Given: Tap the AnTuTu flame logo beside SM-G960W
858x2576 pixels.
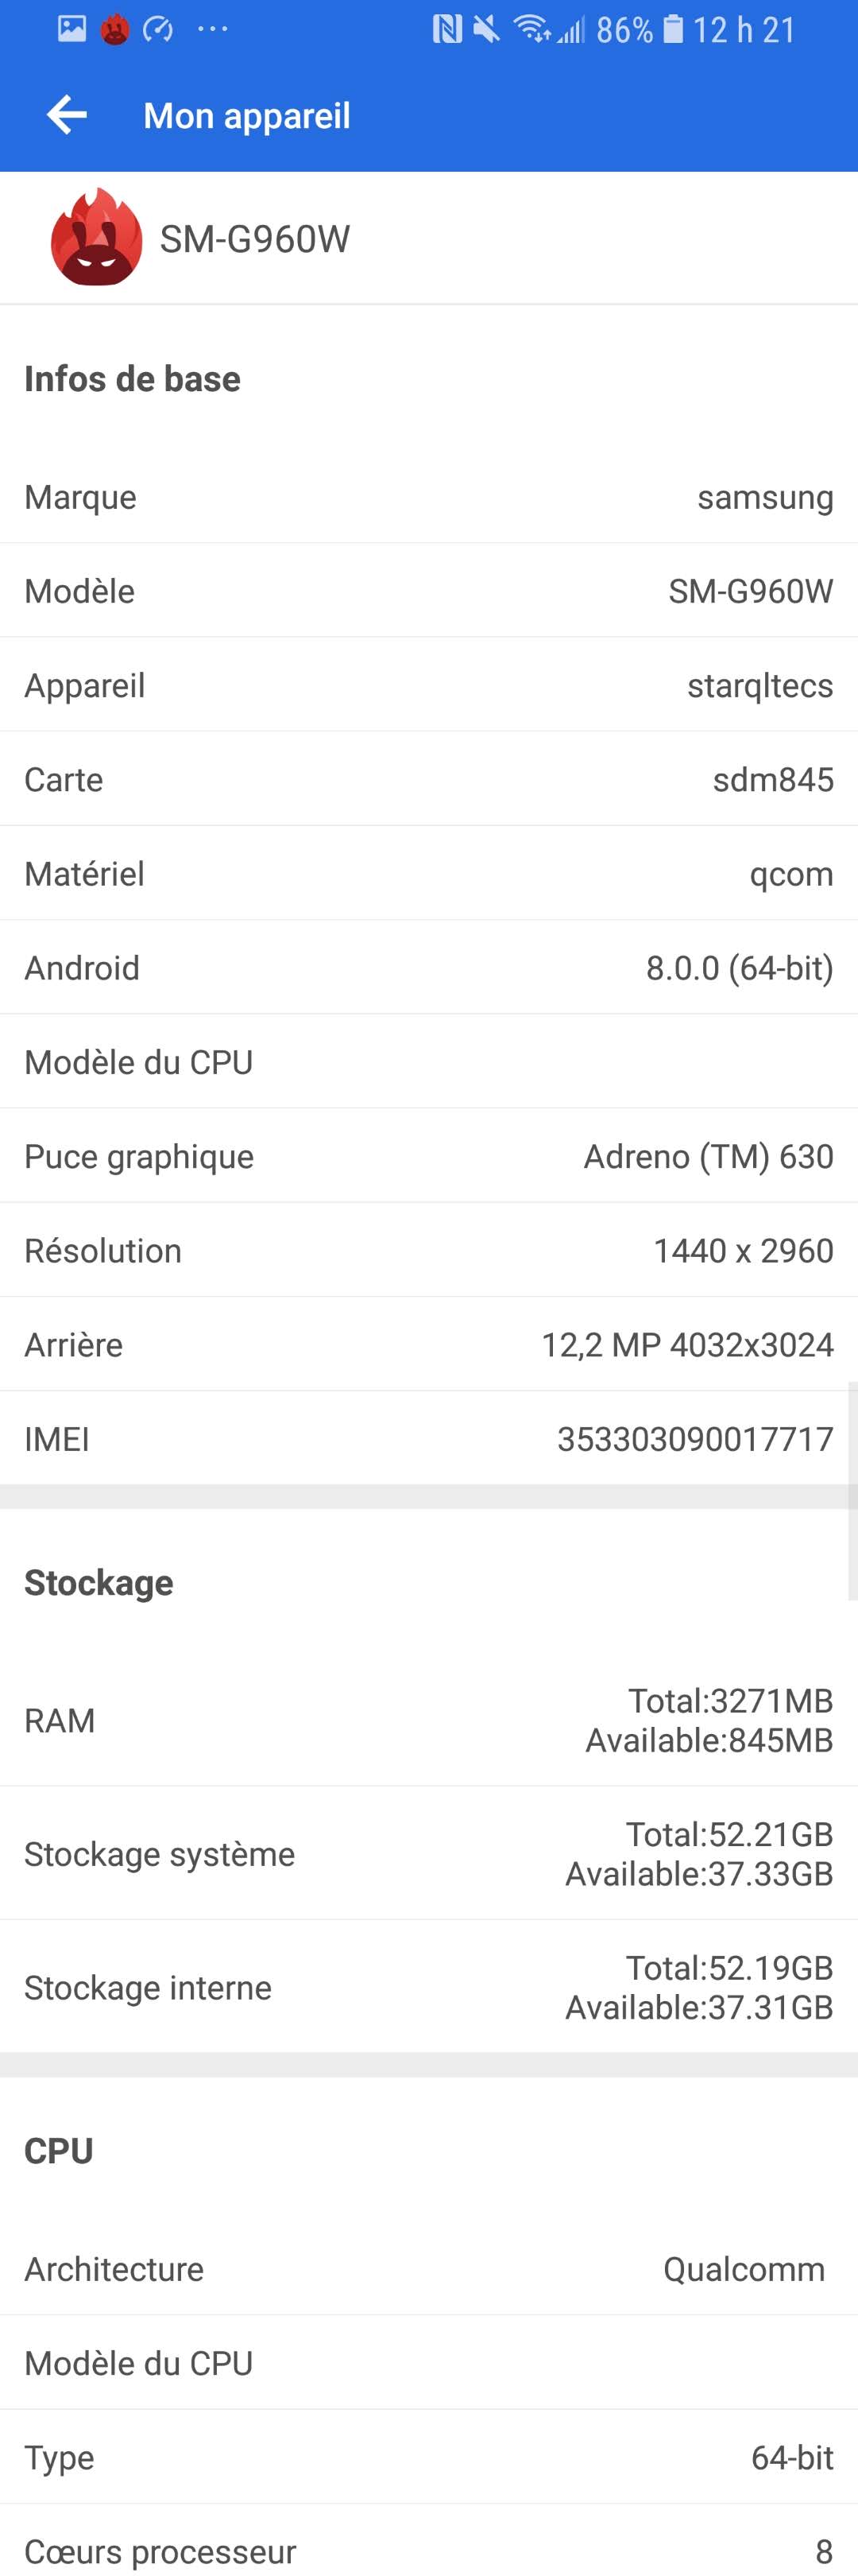Looking at the screenshot, I should (96, 238).
